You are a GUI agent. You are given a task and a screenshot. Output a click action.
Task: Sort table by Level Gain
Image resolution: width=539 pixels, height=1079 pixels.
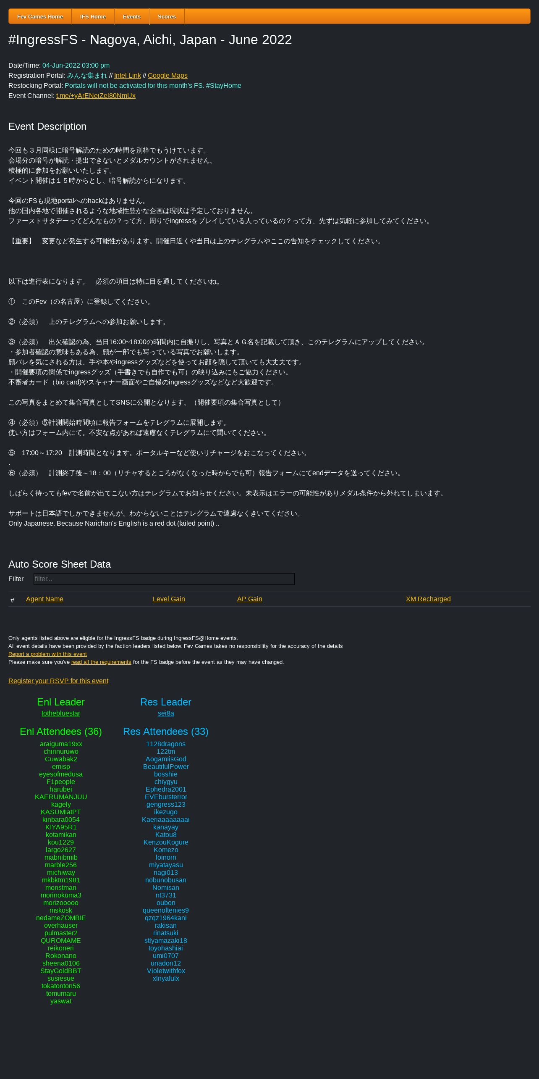(x=169, y=599)
